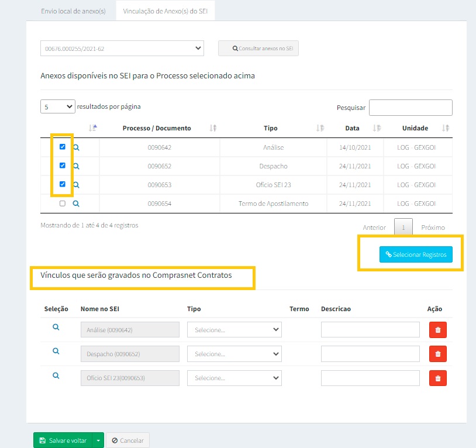Viewport: 476px width, 448px height.
Task: Select pagination page 1
Action: (403, 227)
